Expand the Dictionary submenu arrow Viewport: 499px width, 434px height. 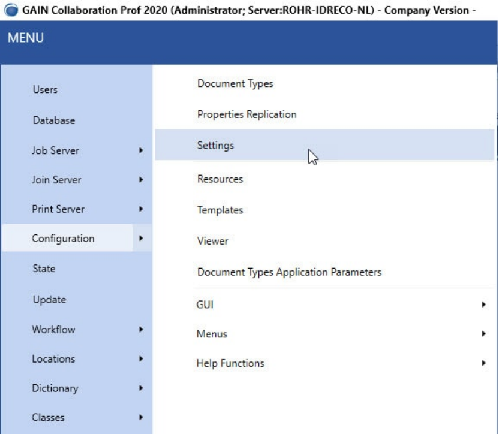pyautogui.click(x=141, y=388)
